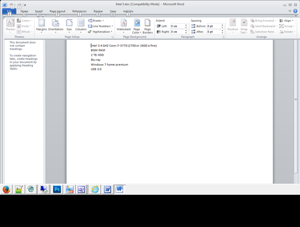Click the Word Help icon
This screenshot has width=300, height=227.
pyautogui.click(x=295, y=11)
